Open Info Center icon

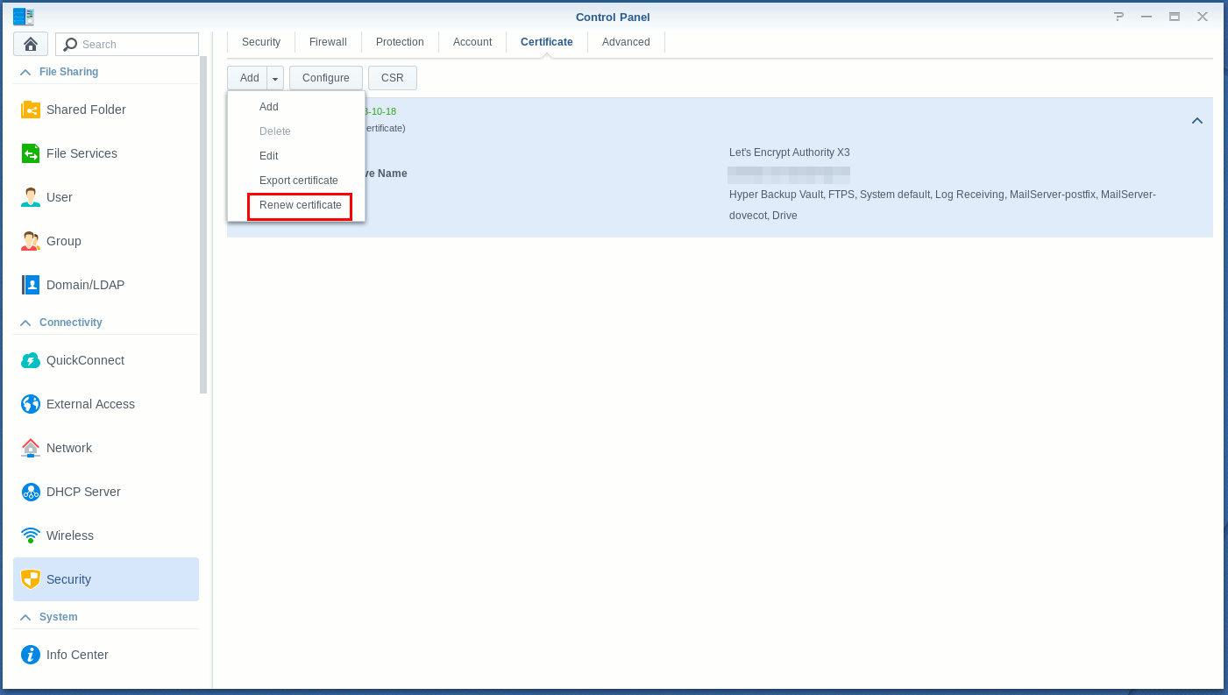tap(31, 655)
